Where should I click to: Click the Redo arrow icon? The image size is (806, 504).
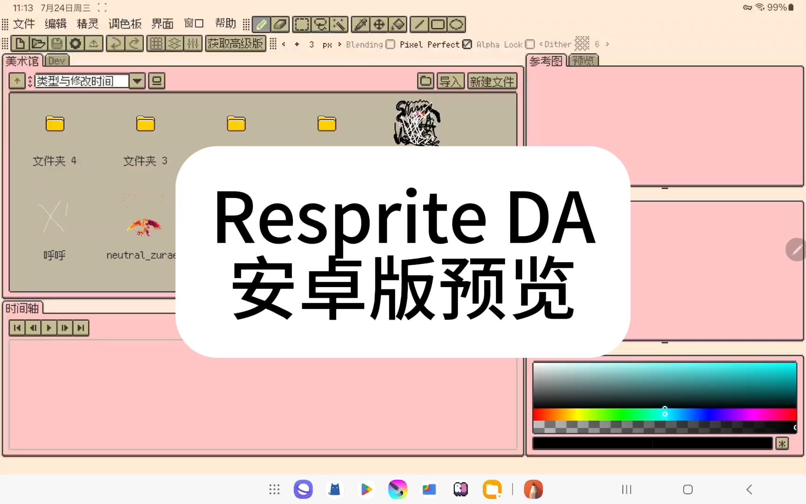pos(134,44)
